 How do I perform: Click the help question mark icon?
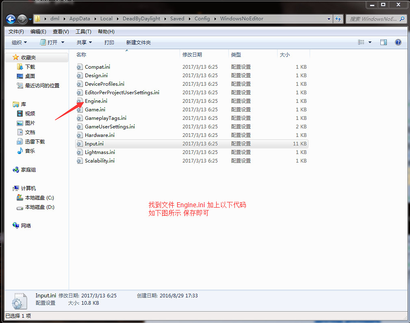tap(398, 42)
